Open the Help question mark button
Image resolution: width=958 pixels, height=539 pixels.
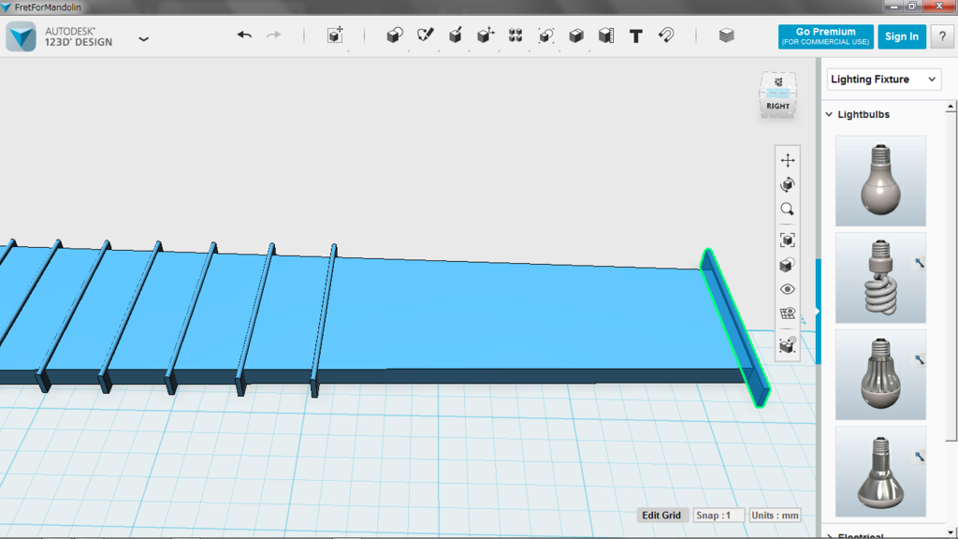942,36
